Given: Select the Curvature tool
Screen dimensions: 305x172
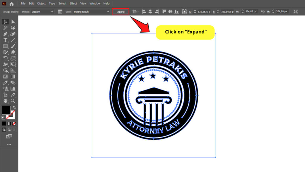Looking at the screenshot, I should pos(13,34).
